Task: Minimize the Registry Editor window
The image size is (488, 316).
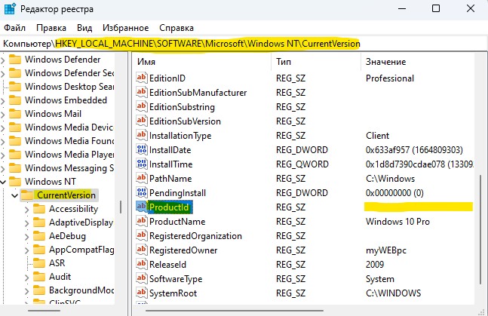Action: [402, 8]
